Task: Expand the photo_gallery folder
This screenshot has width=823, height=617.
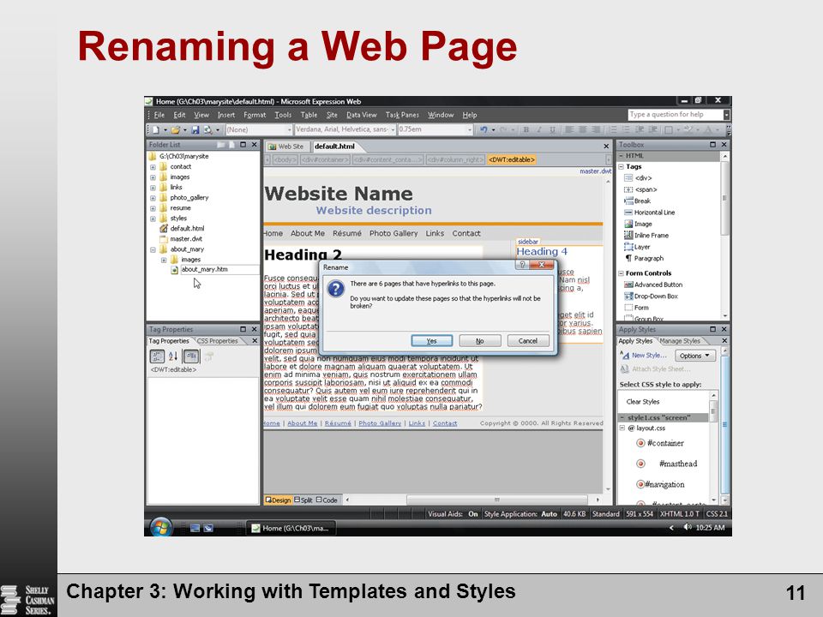Action: [153, 198]
